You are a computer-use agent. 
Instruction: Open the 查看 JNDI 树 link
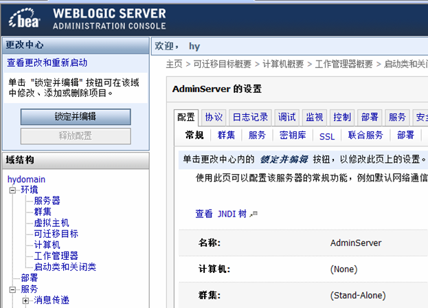point(221,214)
